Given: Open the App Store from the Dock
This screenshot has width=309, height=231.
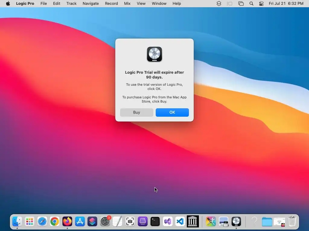Looking at the screenshot, I should pos(80,221).
